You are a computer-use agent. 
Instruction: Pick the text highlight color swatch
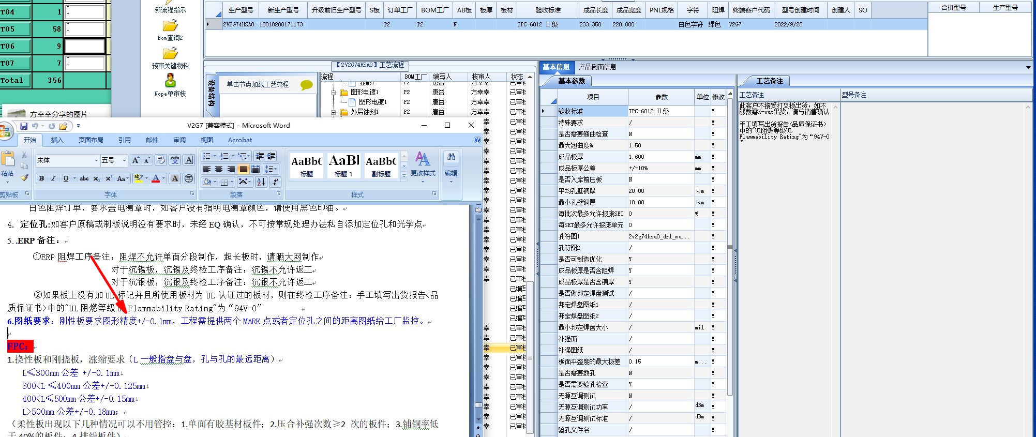coord(138,178)
